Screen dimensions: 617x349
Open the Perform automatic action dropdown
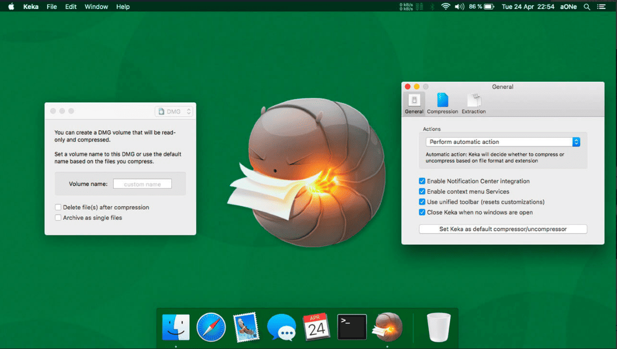(x=503, y=142)
